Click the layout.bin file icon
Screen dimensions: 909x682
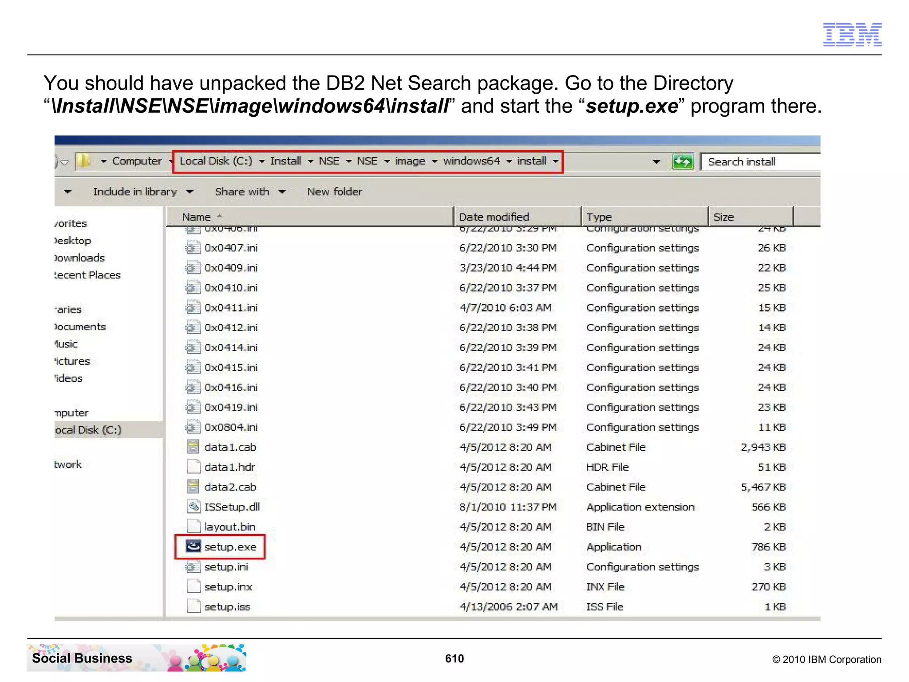tap(193, 527)
